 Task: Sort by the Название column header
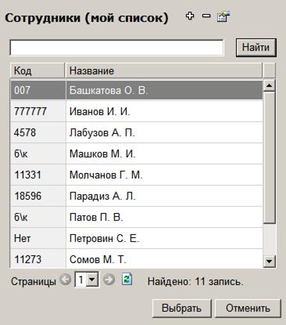click(x=164, y=70)
